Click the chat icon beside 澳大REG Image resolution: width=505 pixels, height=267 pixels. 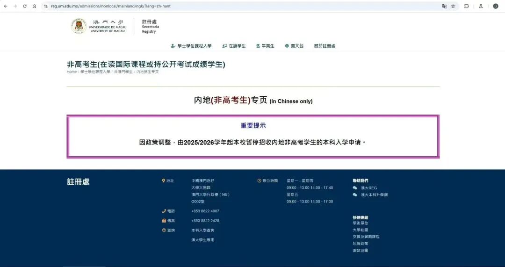tap(355, 188)
